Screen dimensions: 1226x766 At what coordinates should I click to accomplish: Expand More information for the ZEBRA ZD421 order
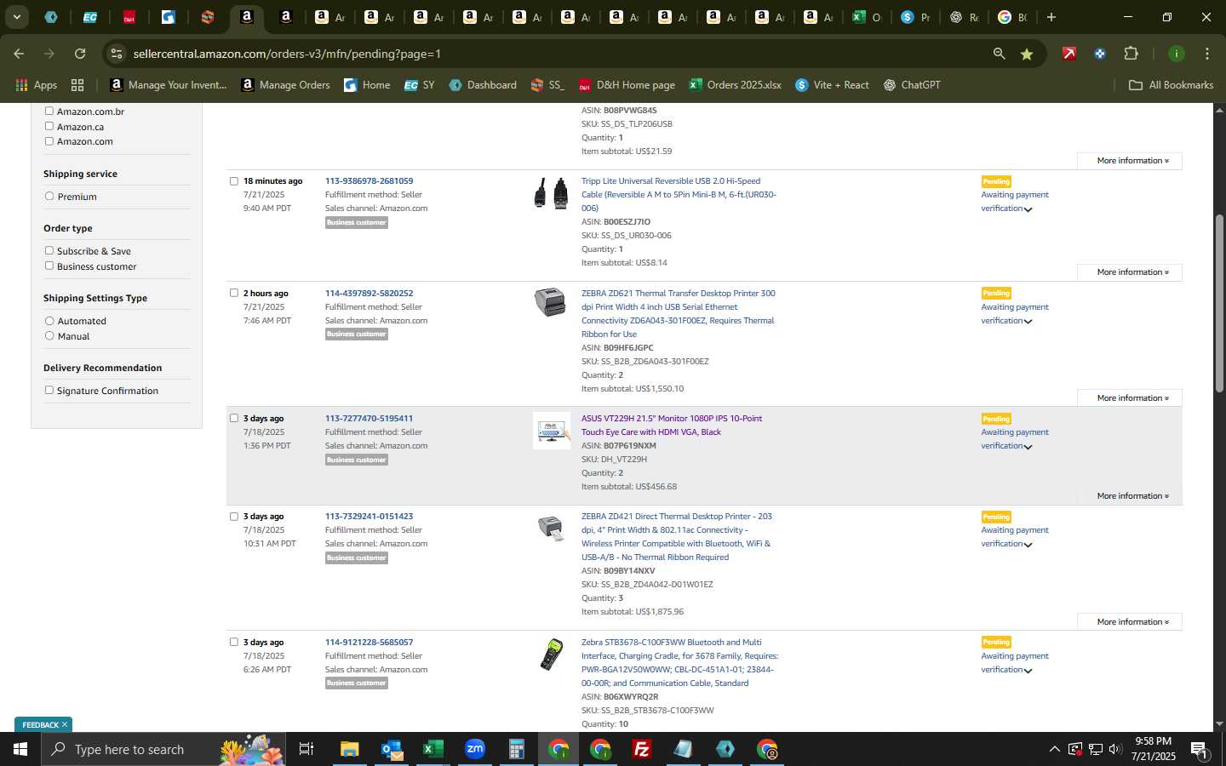point(1130,621)
